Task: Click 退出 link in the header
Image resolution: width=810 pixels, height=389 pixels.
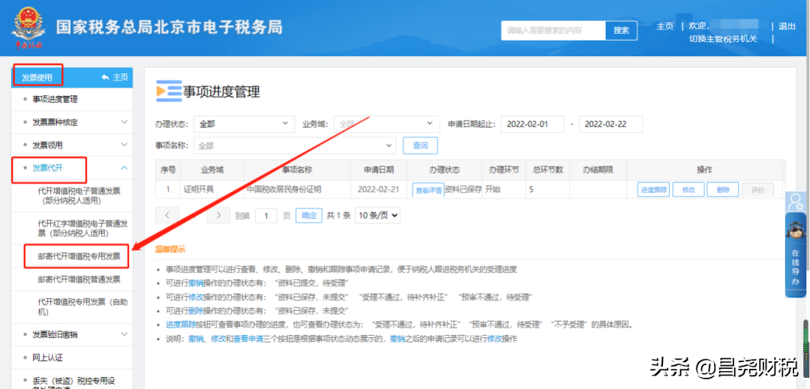Action: 787,26
